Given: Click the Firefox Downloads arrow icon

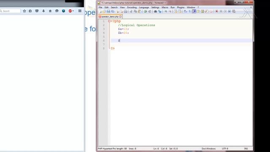Looking at the screenshot, I should pyautogui.click(x=43, y=11).
